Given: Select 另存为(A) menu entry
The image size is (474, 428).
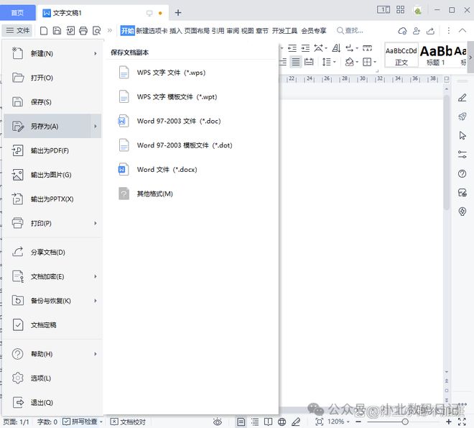Looking at the screenshot, I should (x=52, y=126).
